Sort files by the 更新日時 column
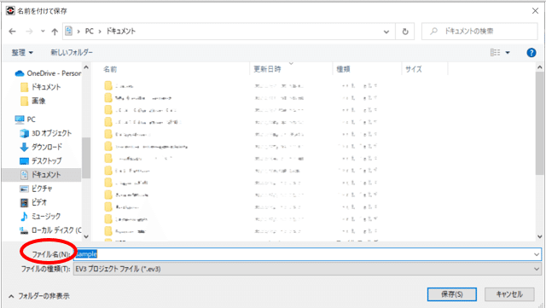This screenshot has width=546, height=308. pyautogui.click(x=267, y=69)
